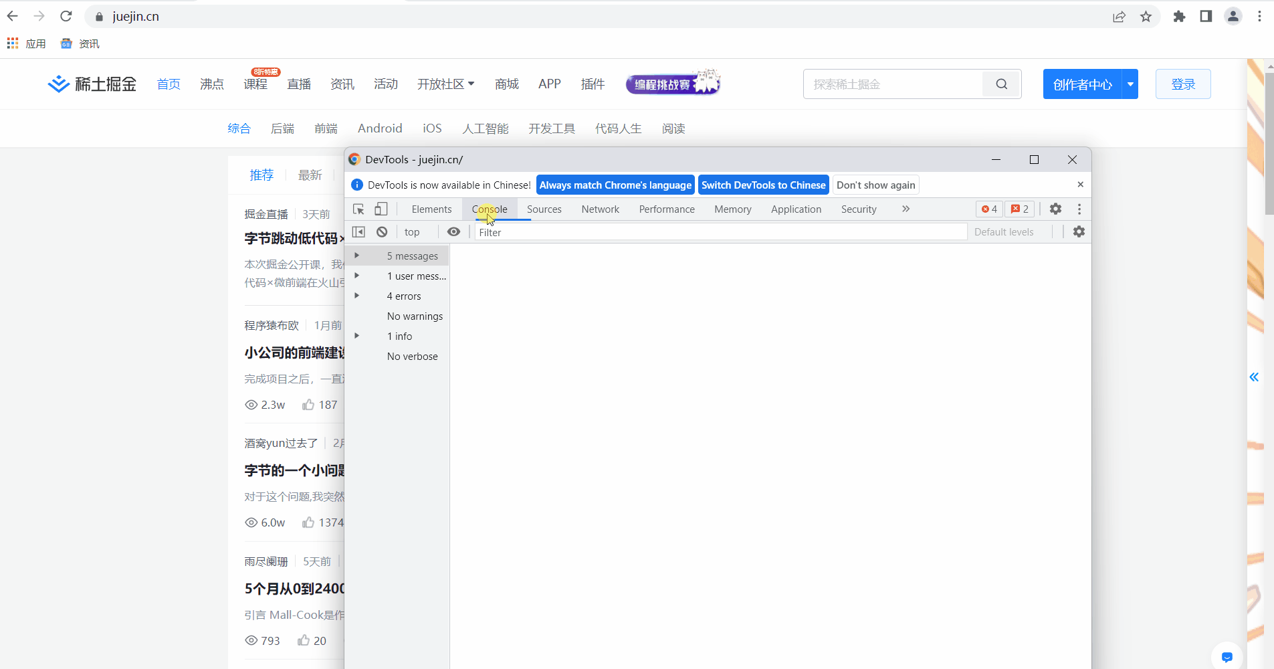The width and height of the screenshot is (1274, 669).
Task: Switch to the 最新 feed tab
Action: pos(310,175)
